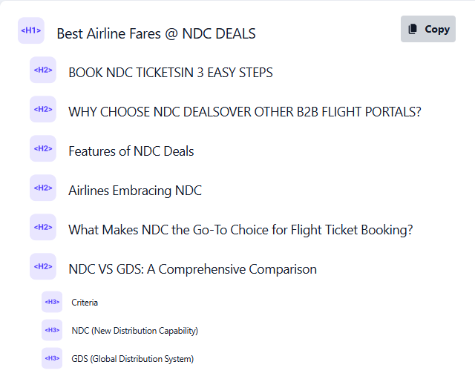Click the H1 tag badge
This screenshot has width=475, height=376.
click(x=31, y=30)
